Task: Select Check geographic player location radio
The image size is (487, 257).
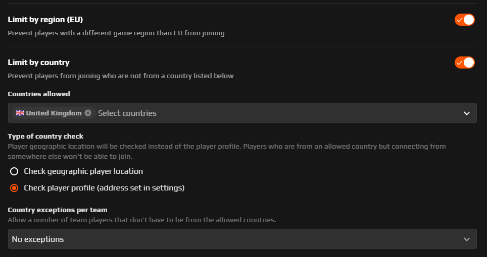Action: (14, 171)
